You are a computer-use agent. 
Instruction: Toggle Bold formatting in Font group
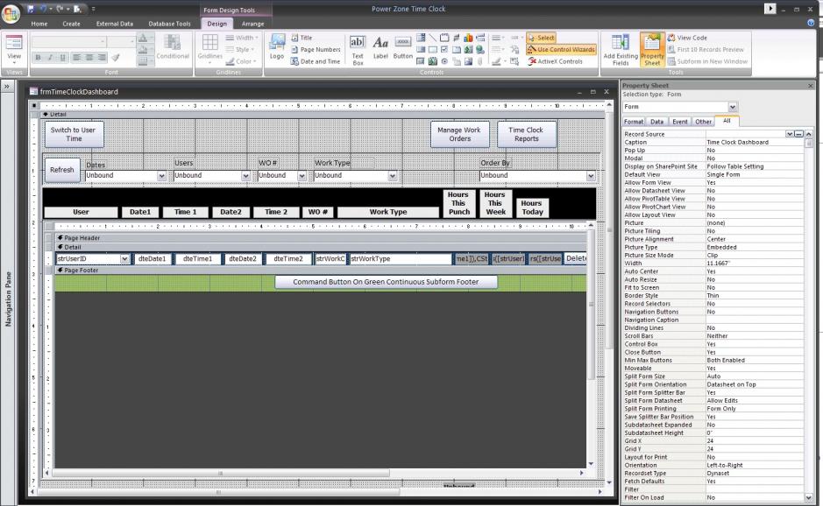(x=38, y=57)
